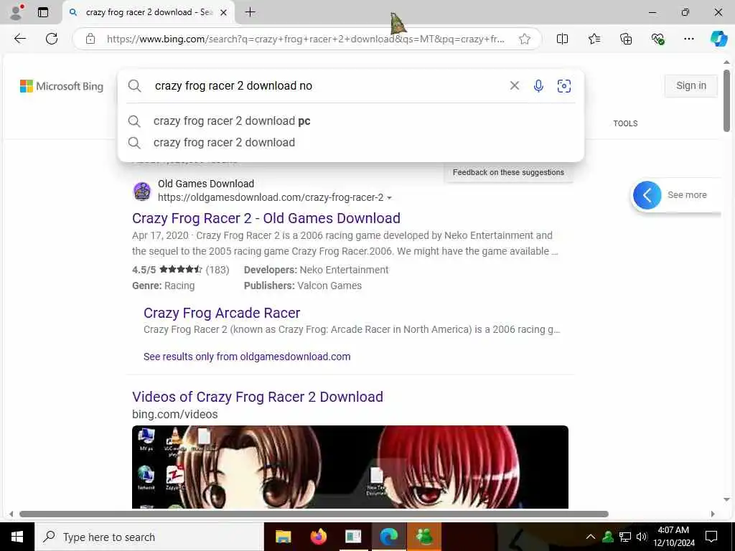The image size is (735, 551).
Task: Open Edge in the taskbar
Action: coord(388,537)
